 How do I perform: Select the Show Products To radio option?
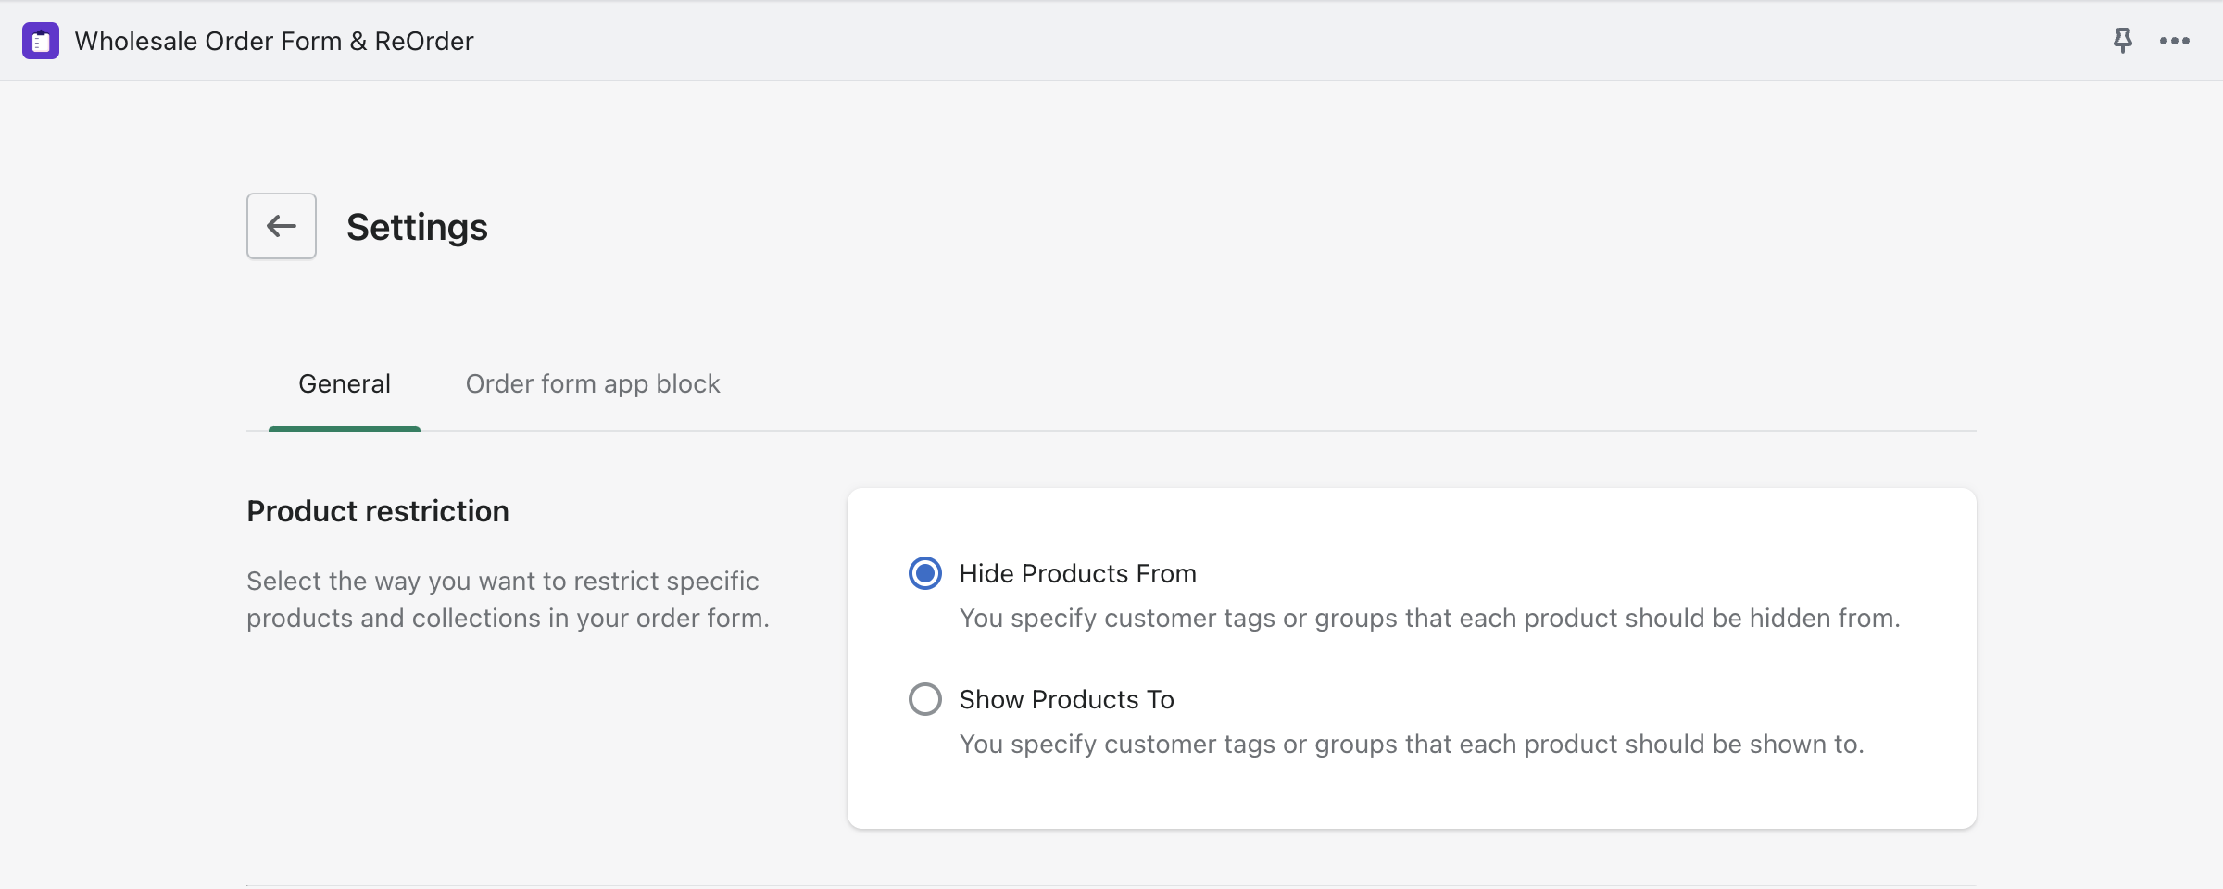click(x=925, y=699)
